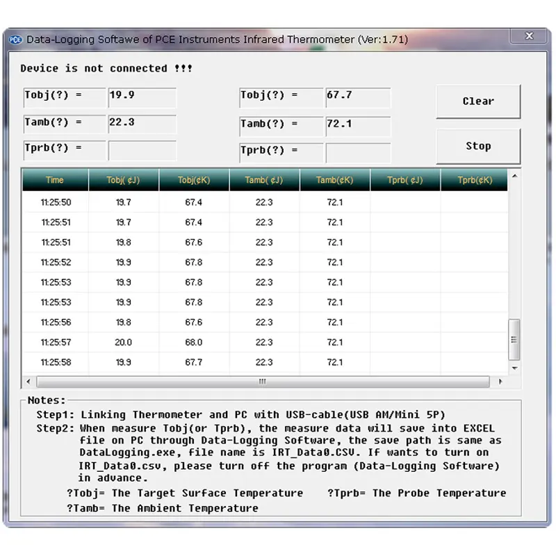
Task: Click the Tprb(¢K) column header
Action: click(475, 180)
